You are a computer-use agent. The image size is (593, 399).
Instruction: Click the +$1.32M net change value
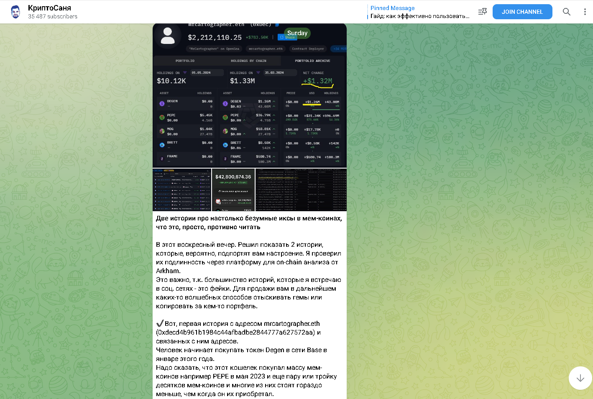click(x=318, y=81)
